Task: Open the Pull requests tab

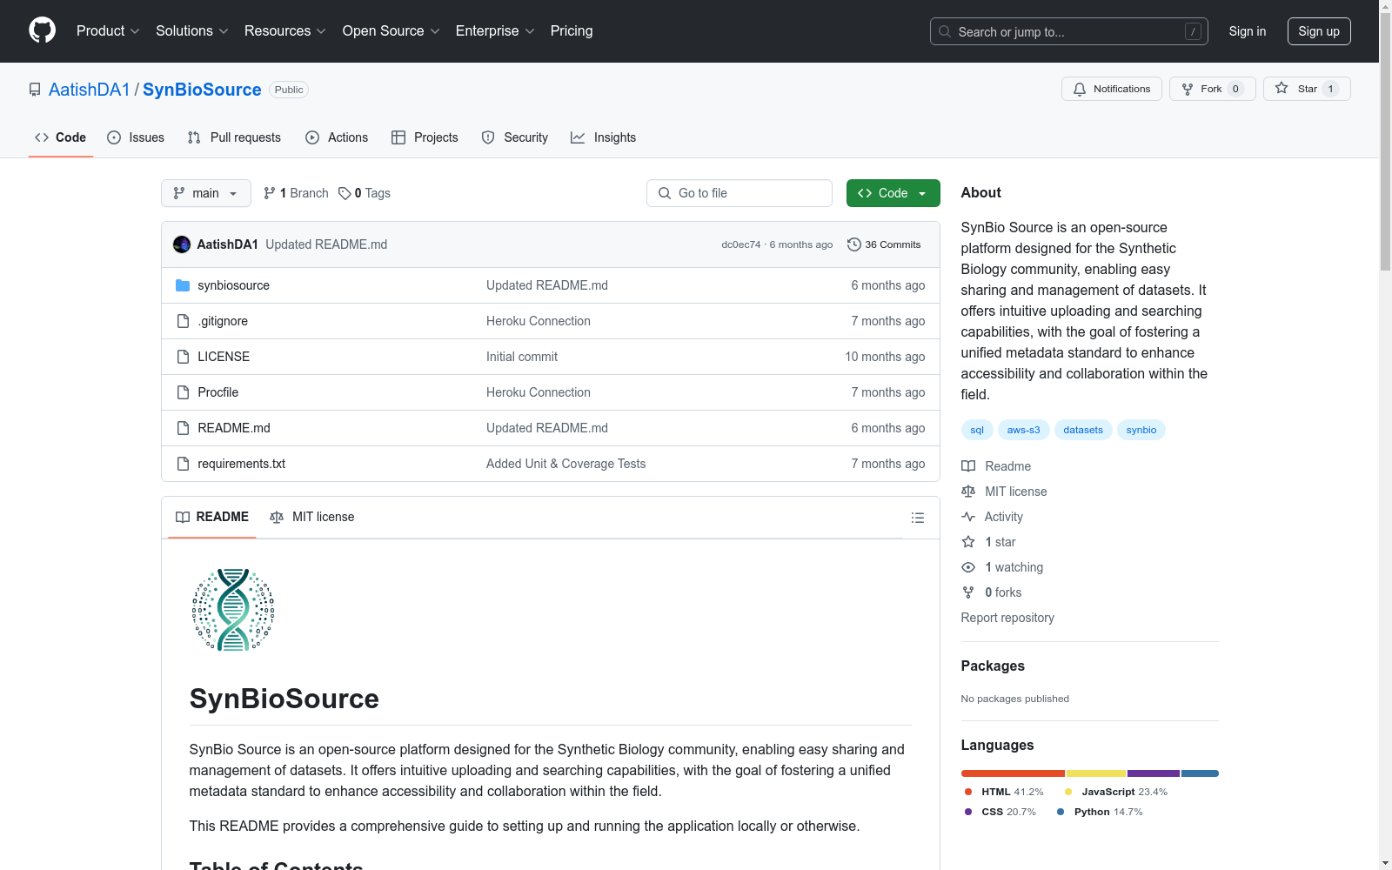Action: point(234,137)
